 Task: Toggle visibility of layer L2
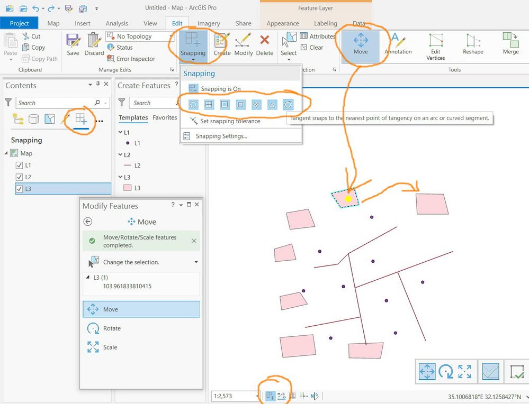coord(19,177)
